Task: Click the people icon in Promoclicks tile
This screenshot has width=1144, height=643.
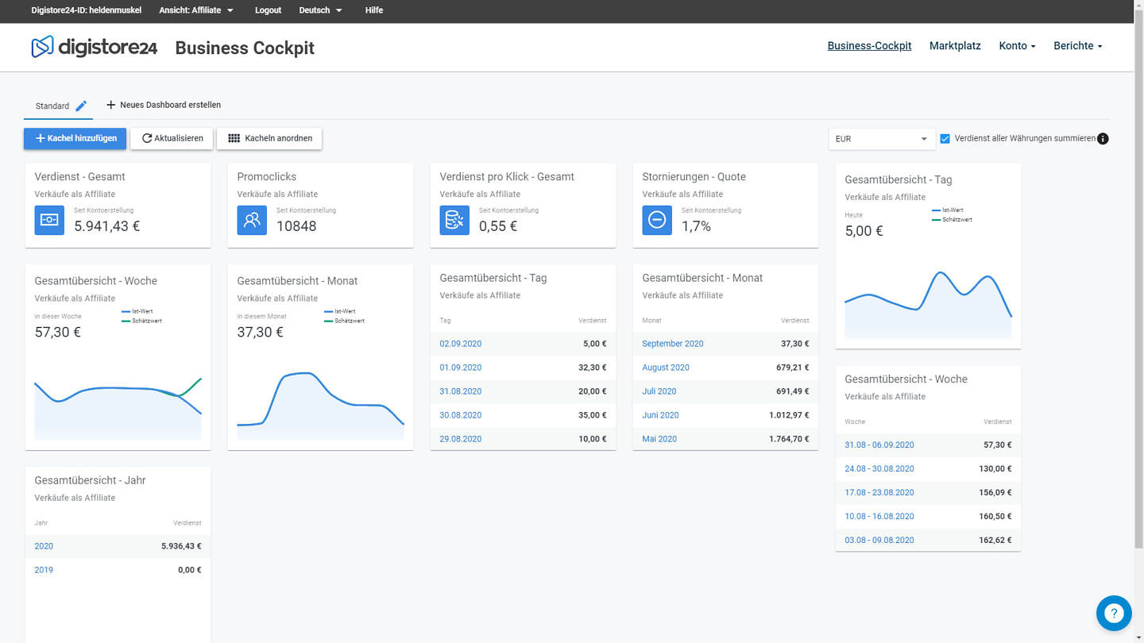Action: point(252,220)
